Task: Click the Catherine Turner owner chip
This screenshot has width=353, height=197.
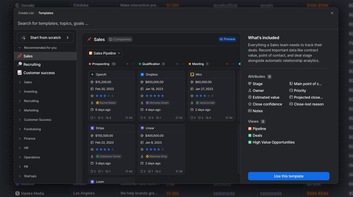Action: coord(109,157)
